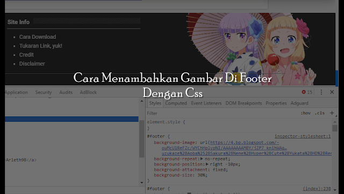Click the no-repeat property value
The image size is (344, 194).
pyautogui.click(x=216, y=159)
